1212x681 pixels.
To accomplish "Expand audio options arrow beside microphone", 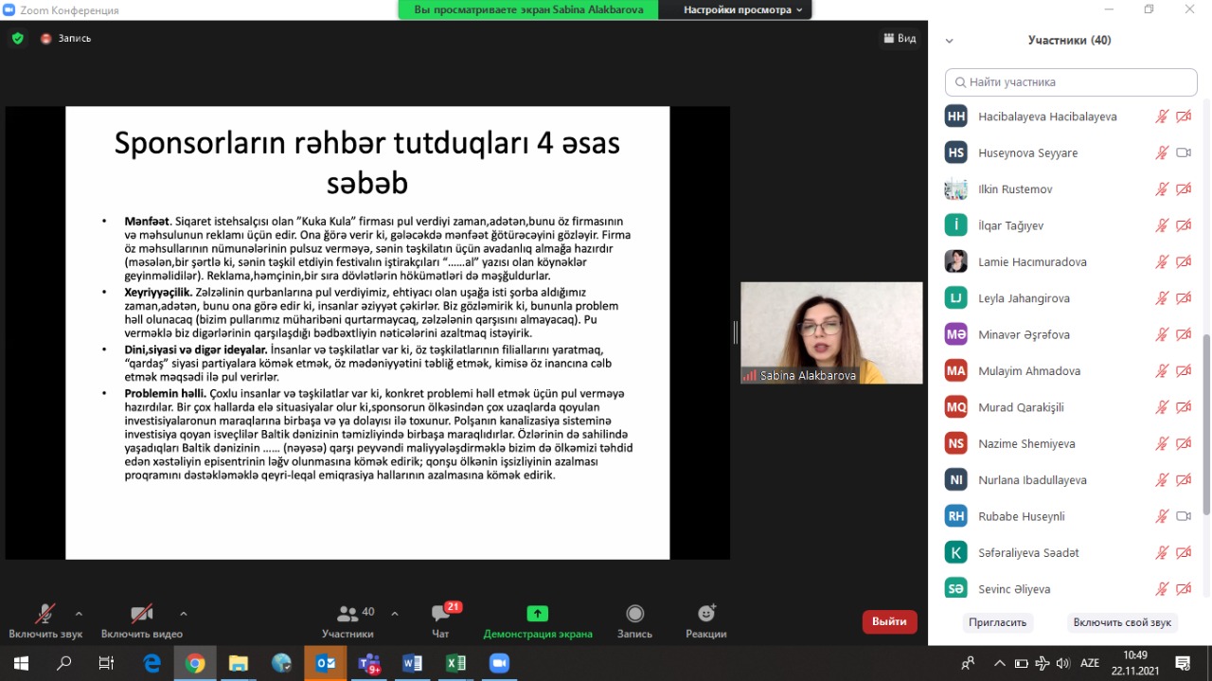I will (79, 613).
